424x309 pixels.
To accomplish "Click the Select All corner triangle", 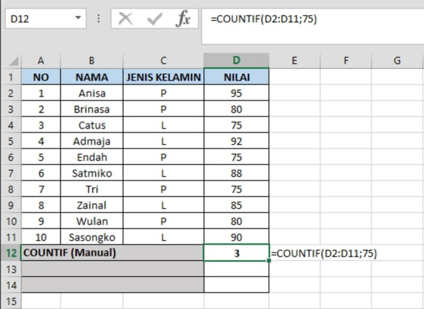I will click(x=13, y=60).
